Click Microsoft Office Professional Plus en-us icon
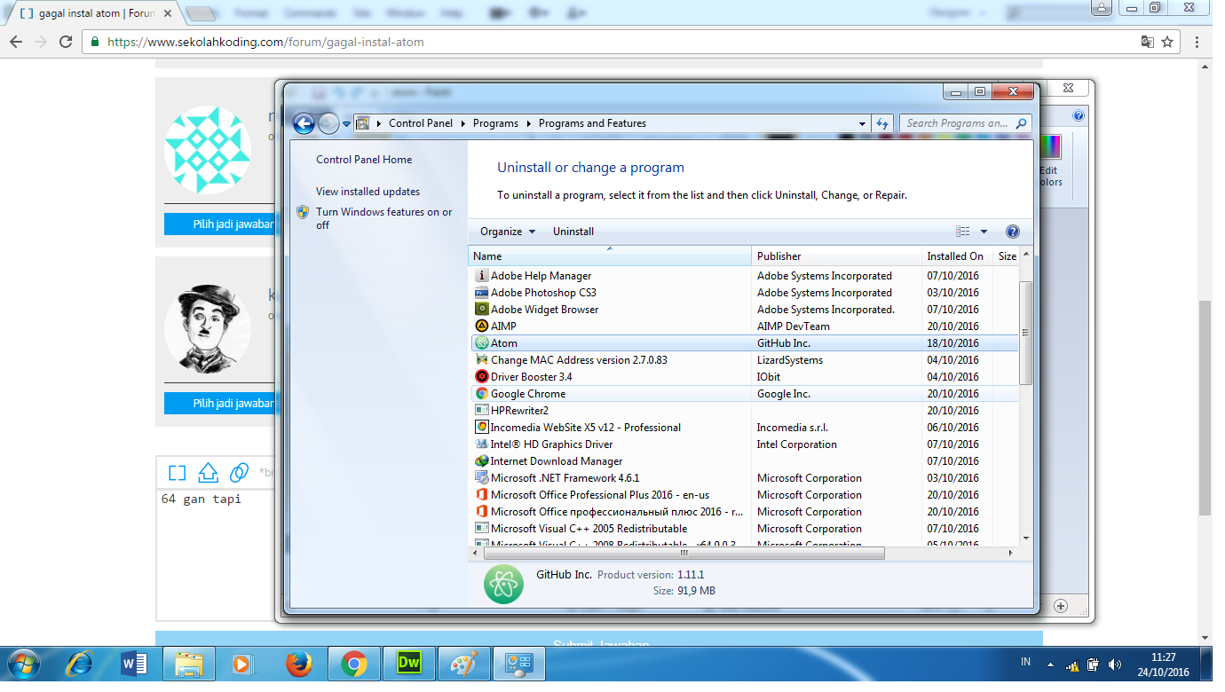Viewport: 1225px width, 692px height. coord(482,494)
